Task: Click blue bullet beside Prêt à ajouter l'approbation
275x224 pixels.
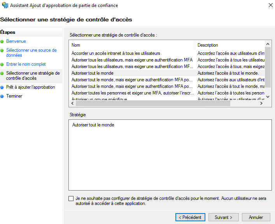Action: [x=2, y=87]
